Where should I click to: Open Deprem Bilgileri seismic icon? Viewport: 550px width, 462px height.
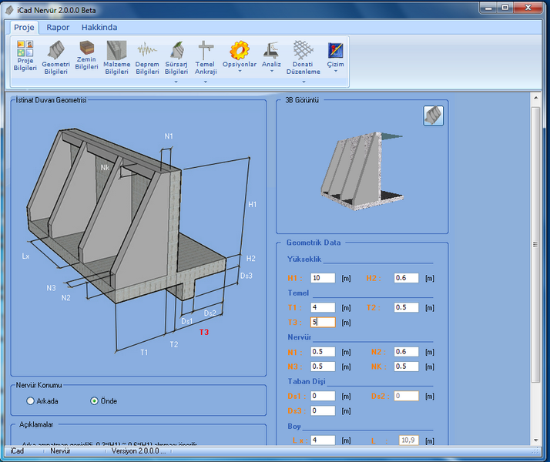[147, 58]
